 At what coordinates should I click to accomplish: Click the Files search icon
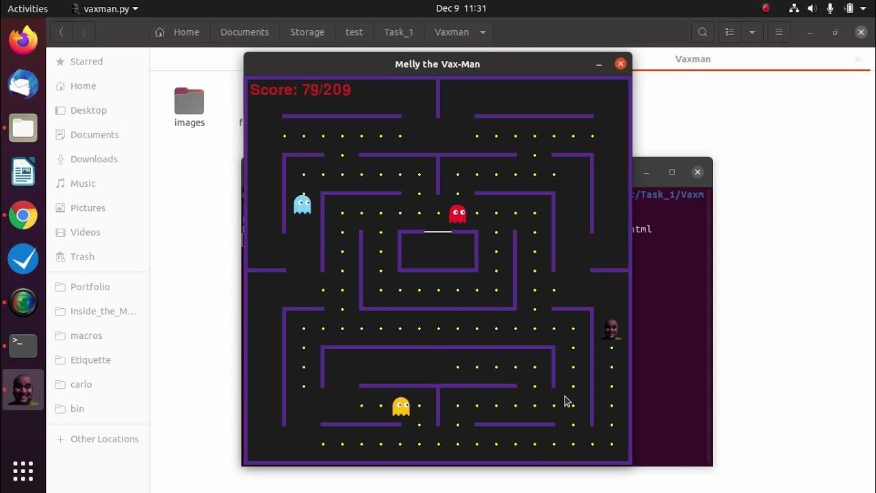tap(702, 32)
